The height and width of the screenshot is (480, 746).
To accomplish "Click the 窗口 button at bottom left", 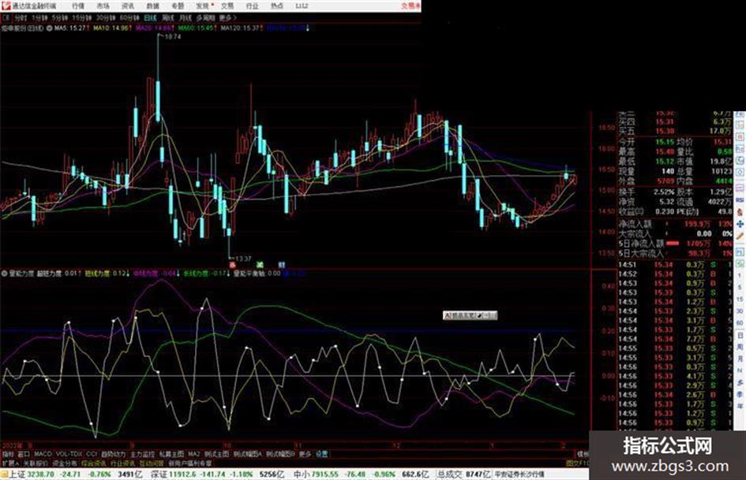I will coord(24,454).
